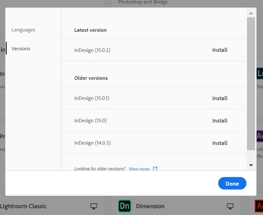Select the Versions tab

click(x=21, y=49)
